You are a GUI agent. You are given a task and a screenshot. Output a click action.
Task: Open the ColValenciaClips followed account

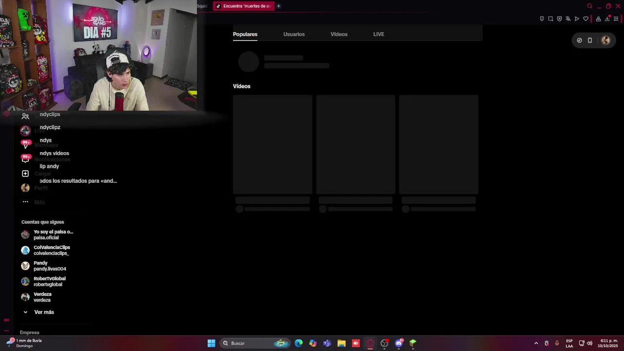(46, 250)
